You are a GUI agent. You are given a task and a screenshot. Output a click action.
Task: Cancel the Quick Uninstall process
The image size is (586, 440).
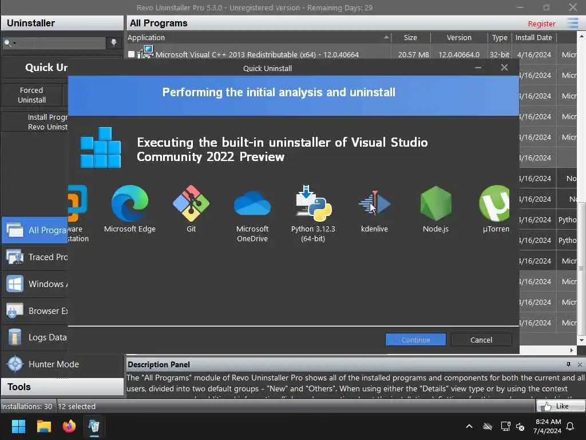tap(481, 340)
